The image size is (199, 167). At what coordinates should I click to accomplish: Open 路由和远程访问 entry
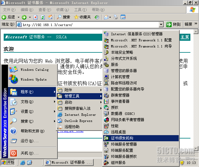tap(141, 83)
